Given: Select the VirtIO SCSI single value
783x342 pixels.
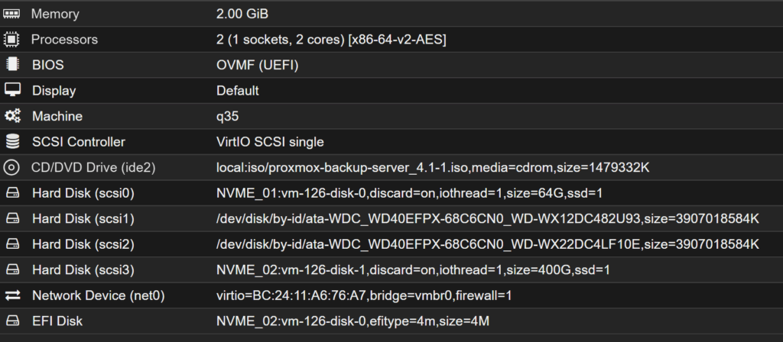Looking at the screenshot, I should [270, 142].
